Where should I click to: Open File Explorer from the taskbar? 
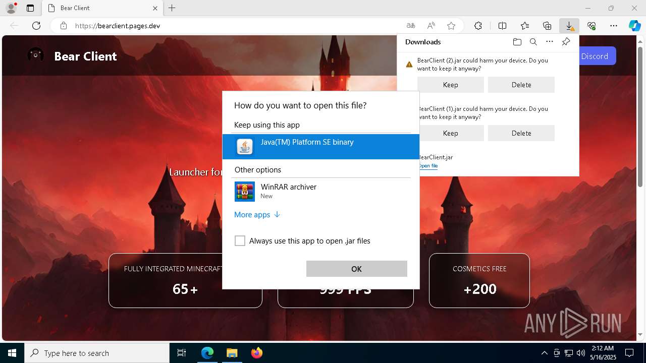232,353
